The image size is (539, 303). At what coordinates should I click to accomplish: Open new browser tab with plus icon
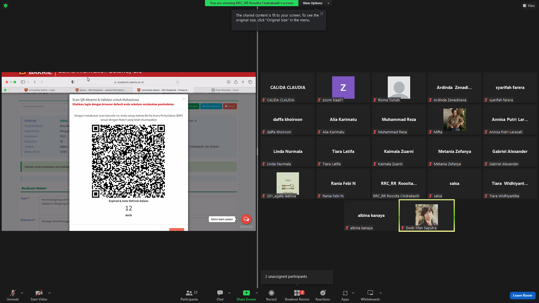(x=243, y=82)
